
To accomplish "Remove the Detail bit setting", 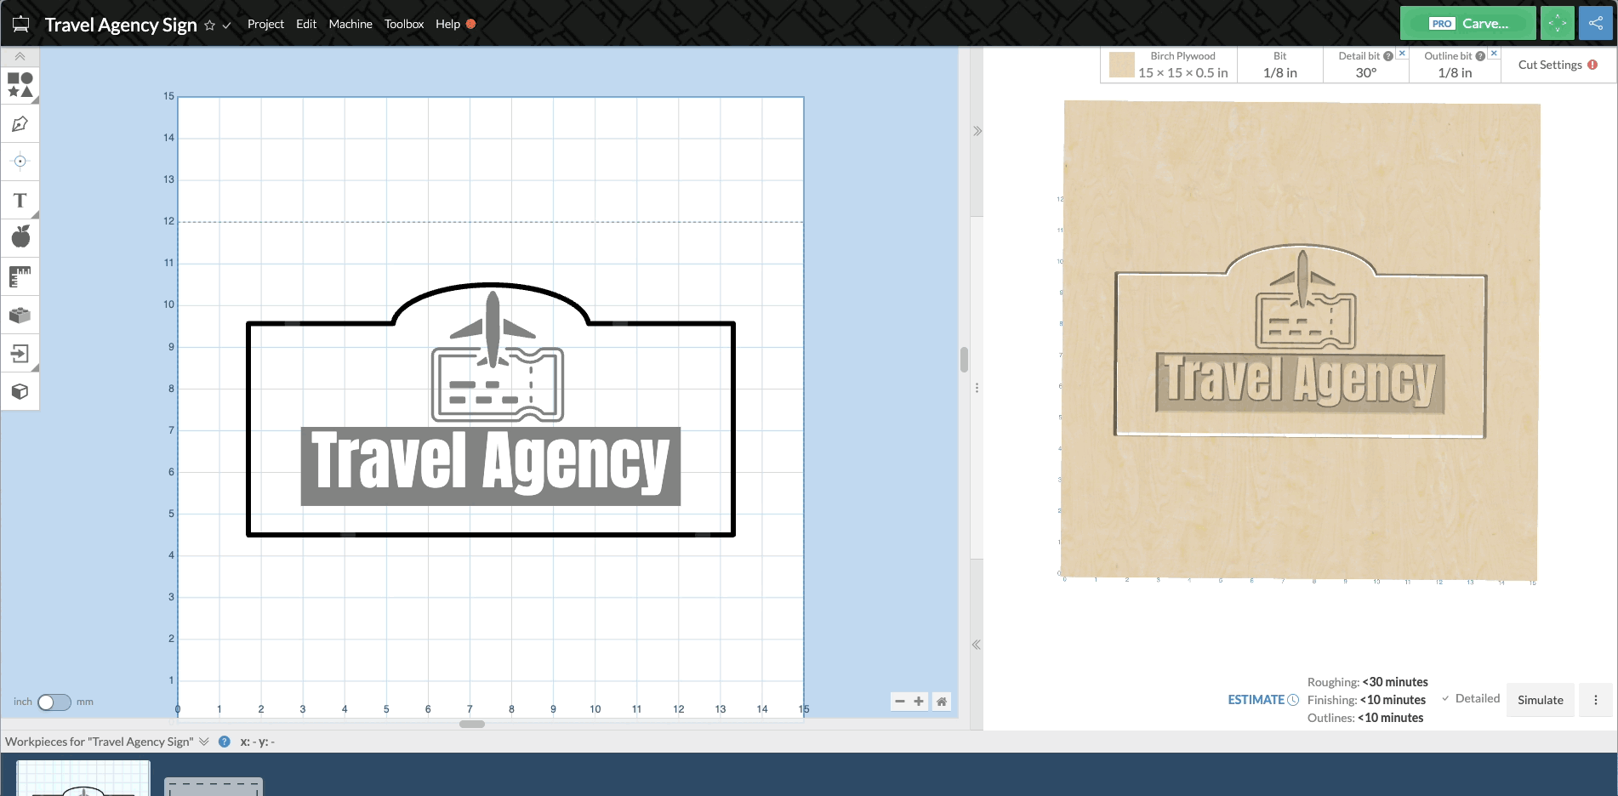I will [x=1402, y=54].
